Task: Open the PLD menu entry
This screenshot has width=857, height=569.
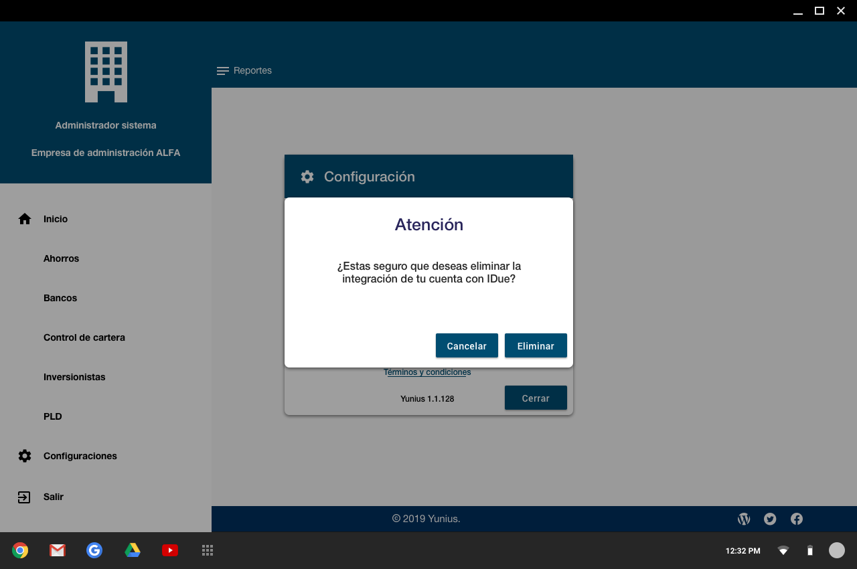Action: (x=53, y=416)
